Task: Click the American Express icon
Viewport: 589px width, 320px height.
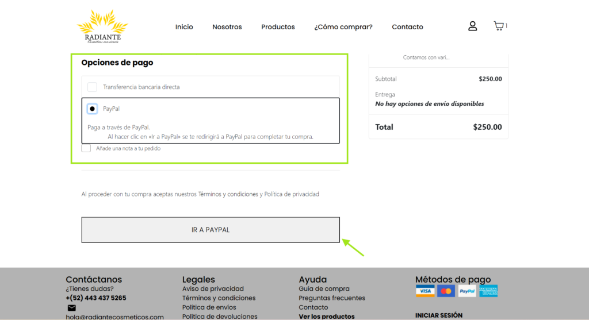Action: [488, 291]
